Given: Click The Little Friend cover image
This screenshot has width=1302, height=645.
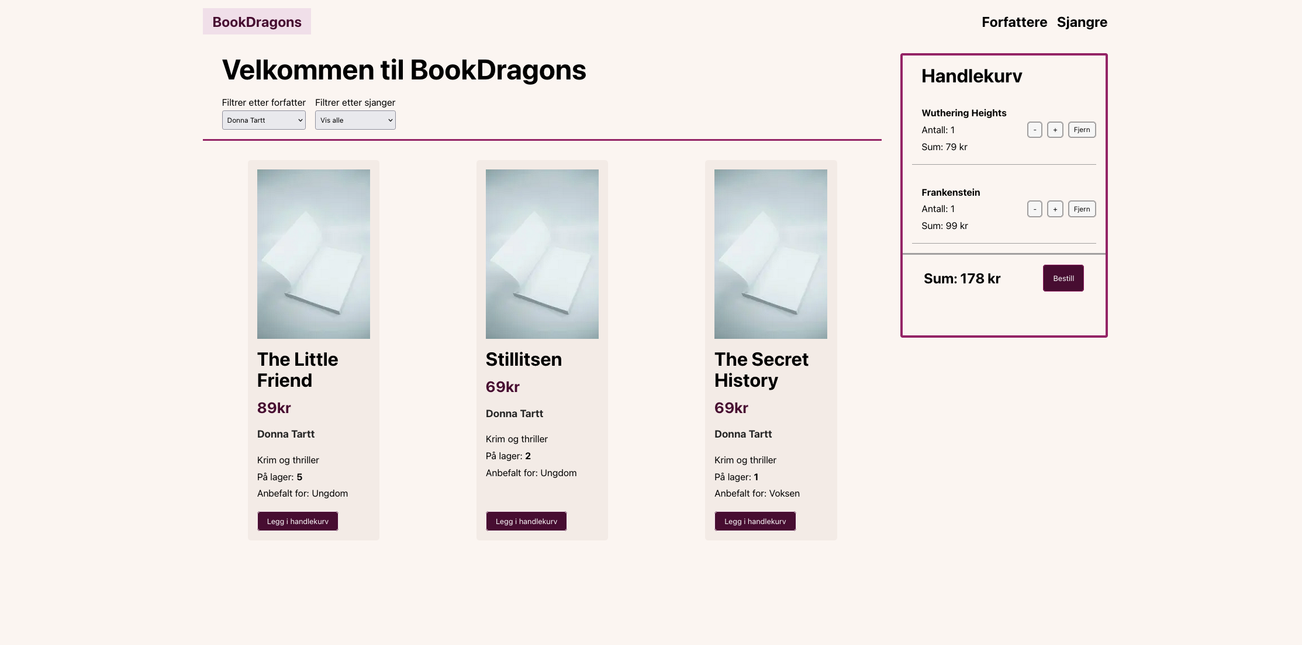Looking at the screenshot, I should [x=313, y=254].
